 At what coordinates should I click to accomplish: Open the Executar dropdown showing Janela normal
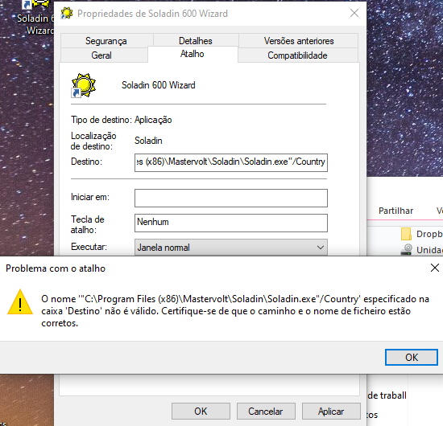(231, 248)
